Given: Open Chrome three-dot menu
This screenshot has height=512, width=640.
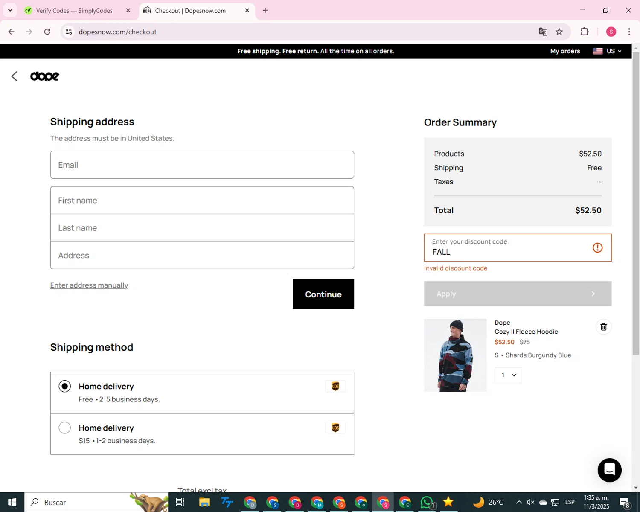Looking at the screenshot, I should 629,32.
